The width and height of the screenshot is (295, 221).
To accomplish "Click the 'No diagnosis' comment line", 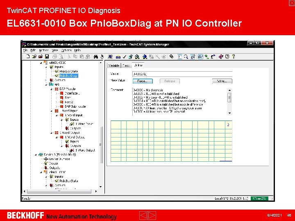I will pyautogui.click(x=148, y=90).
